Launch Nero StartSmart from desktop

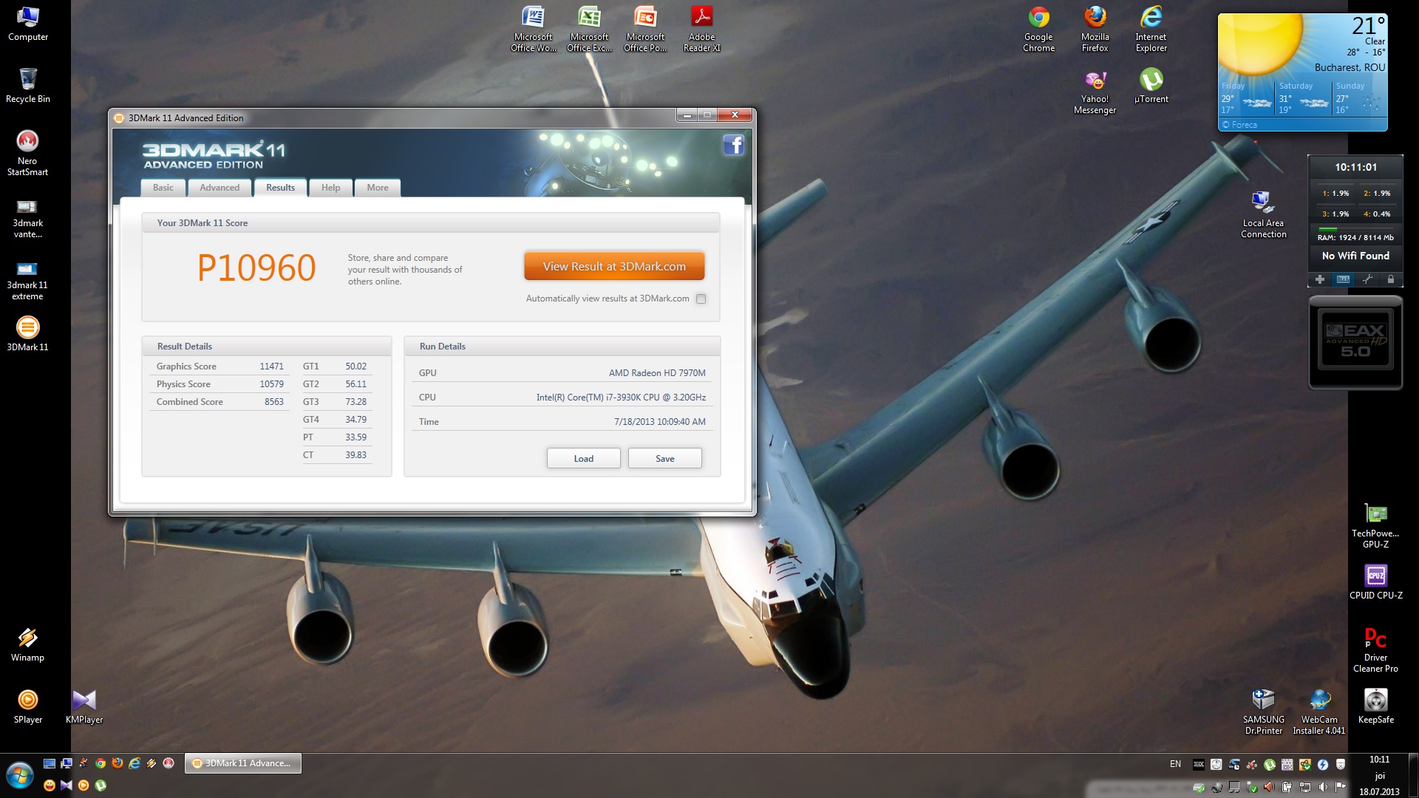tap(27, 153)
